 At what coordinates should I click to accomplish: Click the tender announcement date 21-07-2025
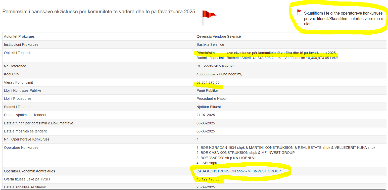click(206, 115)
